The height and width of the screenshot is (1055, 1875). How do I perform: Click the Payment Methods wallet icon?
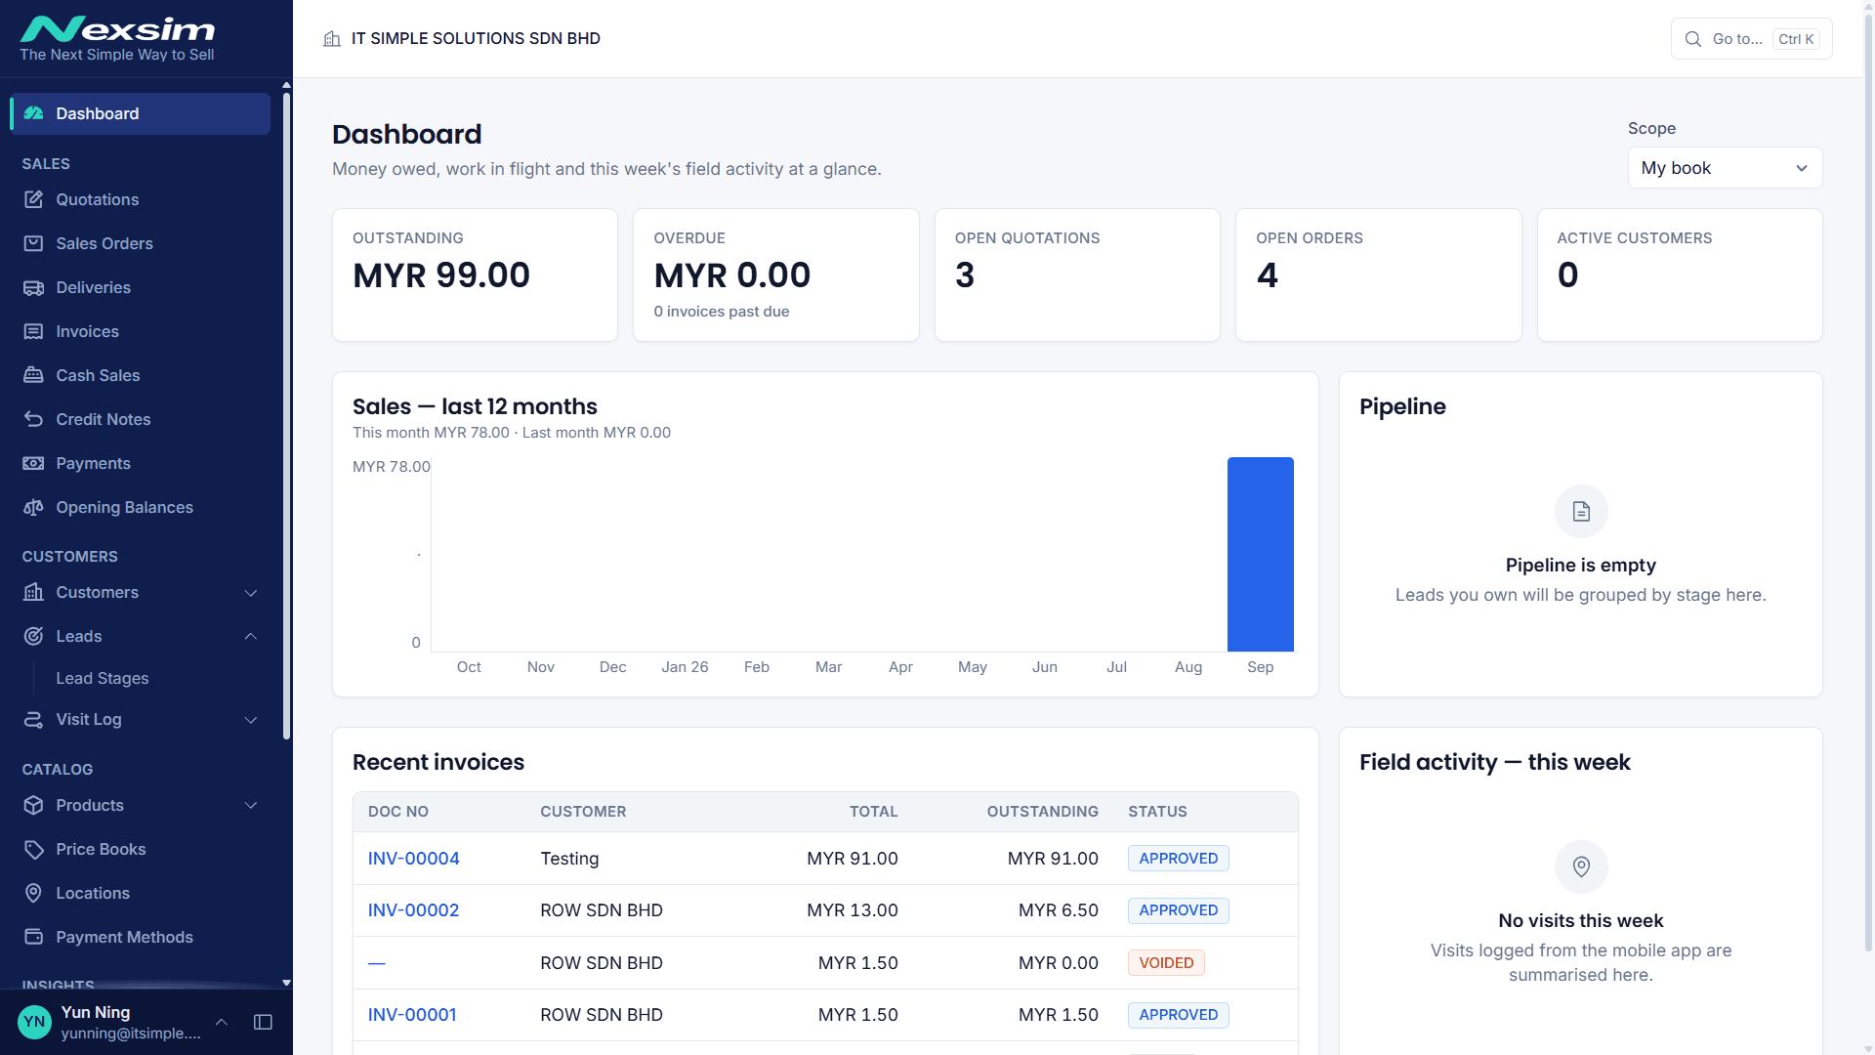(x=33, y=937)
